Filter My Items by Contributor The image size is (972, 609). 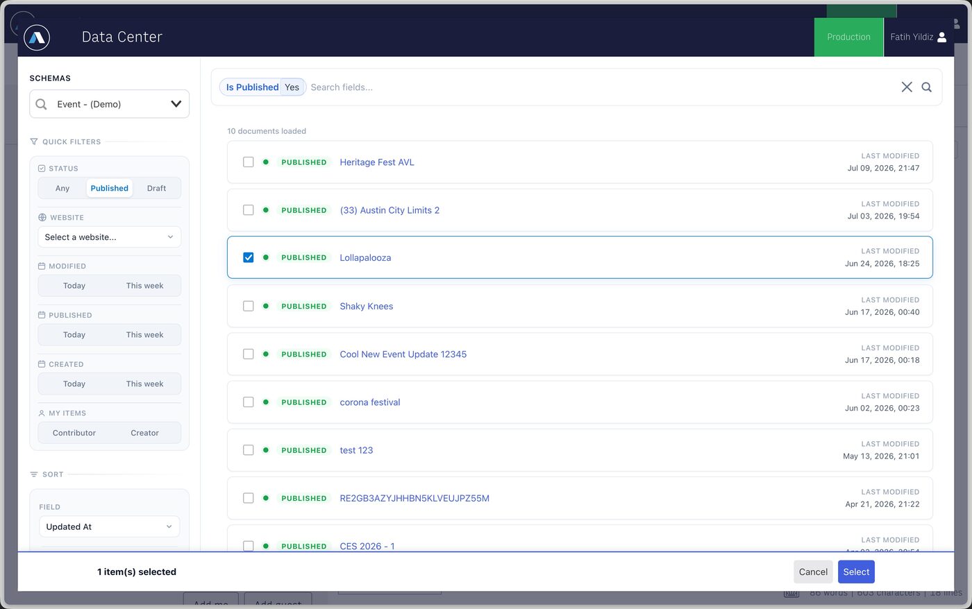coord(74,433)
